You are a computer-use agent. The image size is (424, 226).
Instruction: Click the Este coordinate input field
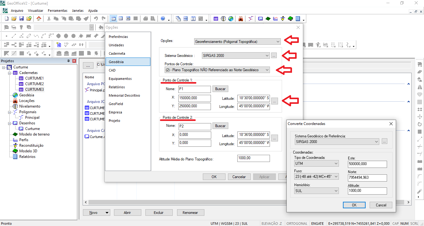pos(367,164)
